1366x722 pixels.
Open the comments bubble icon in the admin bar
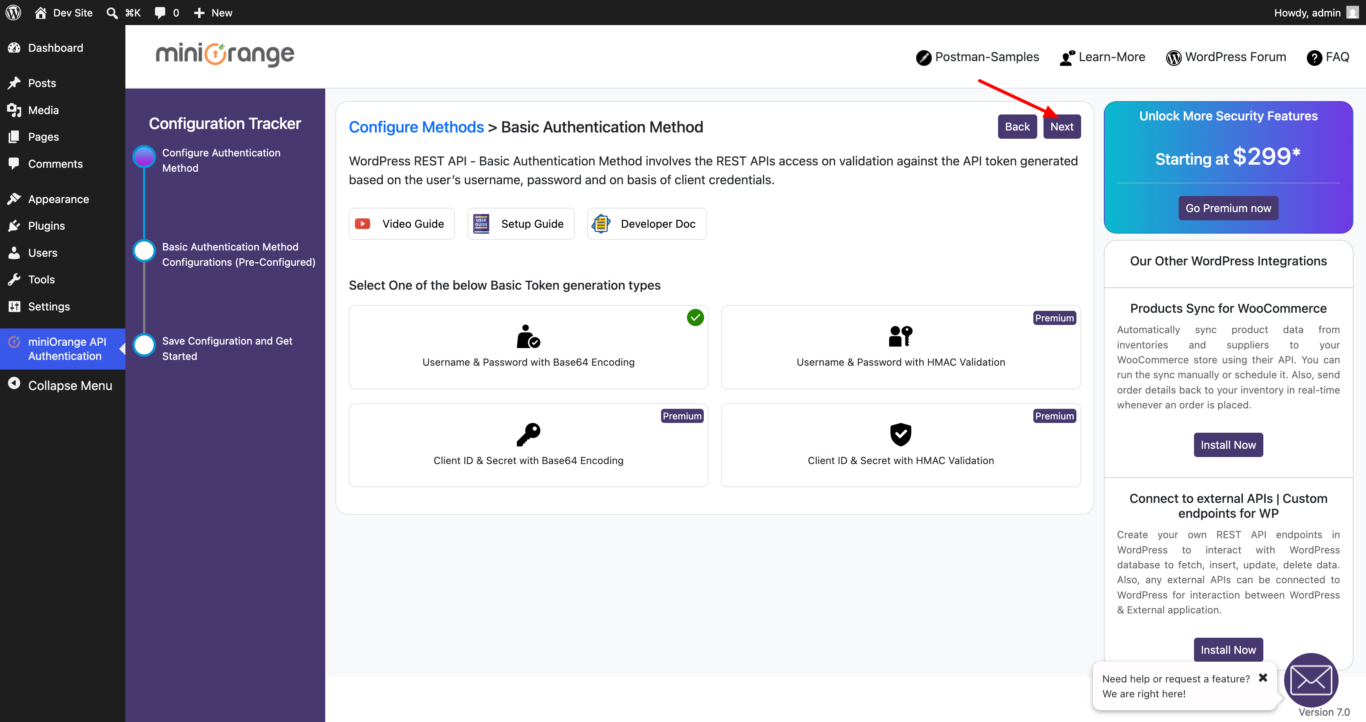(159, 13)
